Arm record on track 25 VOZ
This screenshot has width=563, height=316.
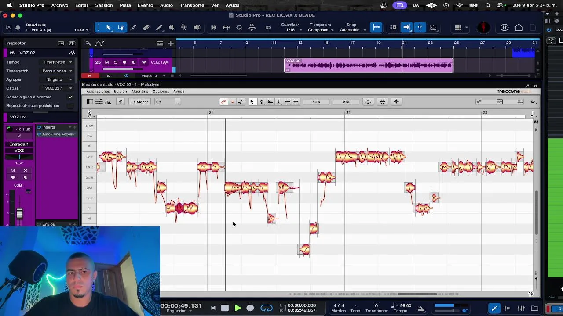point(124,62)
